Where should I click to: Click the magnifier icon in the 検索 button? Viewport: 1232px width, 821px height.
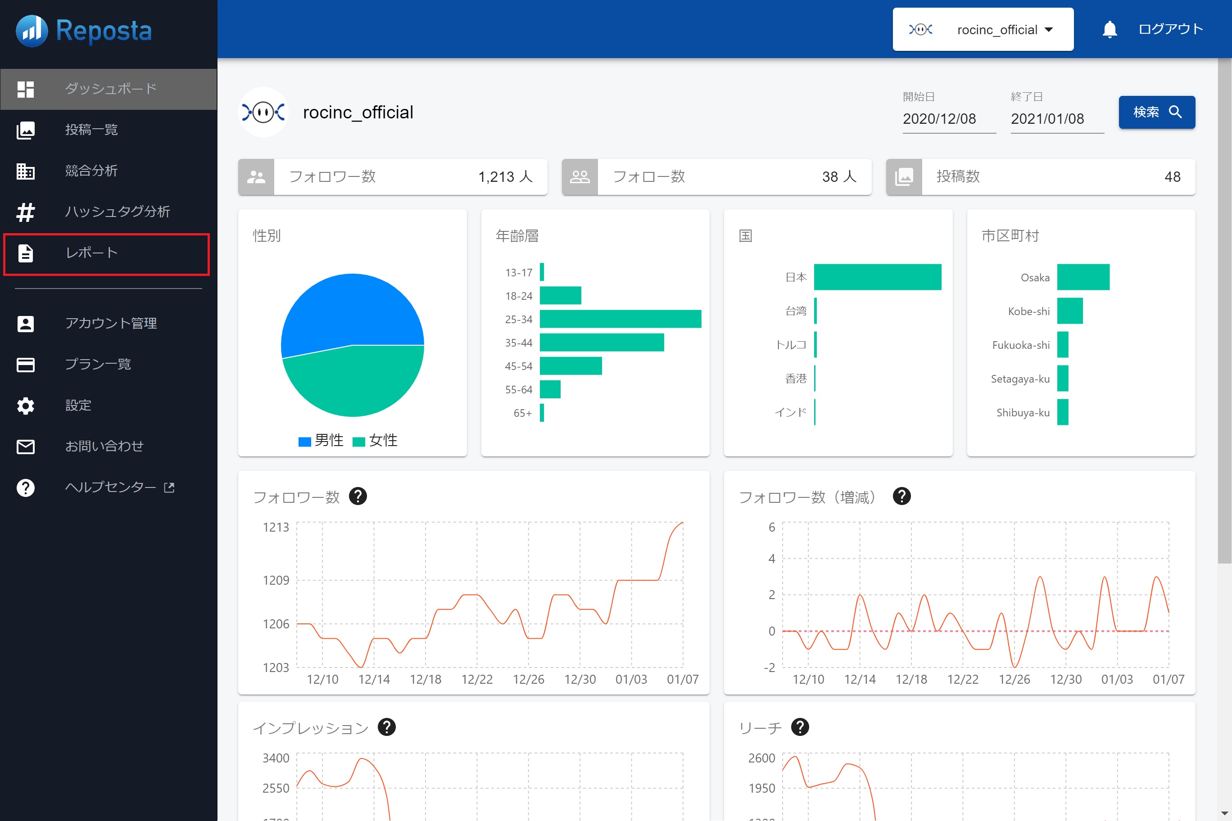pyautogui.click(x=1175, y=112)
